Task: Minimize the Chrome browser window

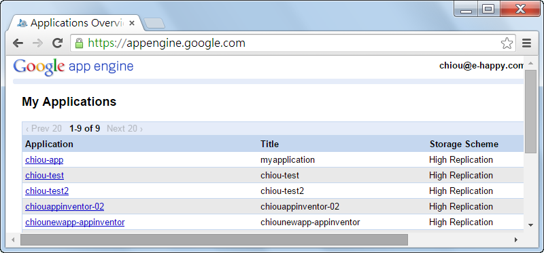Action: point(466,9)
